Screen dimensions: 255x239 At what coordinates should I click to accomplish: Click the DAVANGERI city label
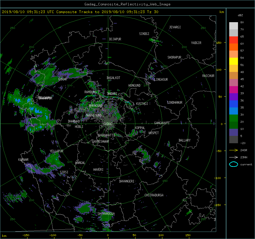tap(127, 181)
